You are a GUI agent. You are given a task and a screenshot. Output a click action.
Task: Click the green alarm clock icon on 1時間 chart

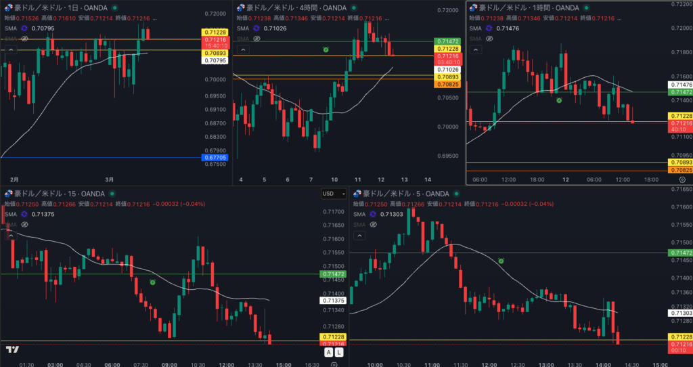click(558, 100)
